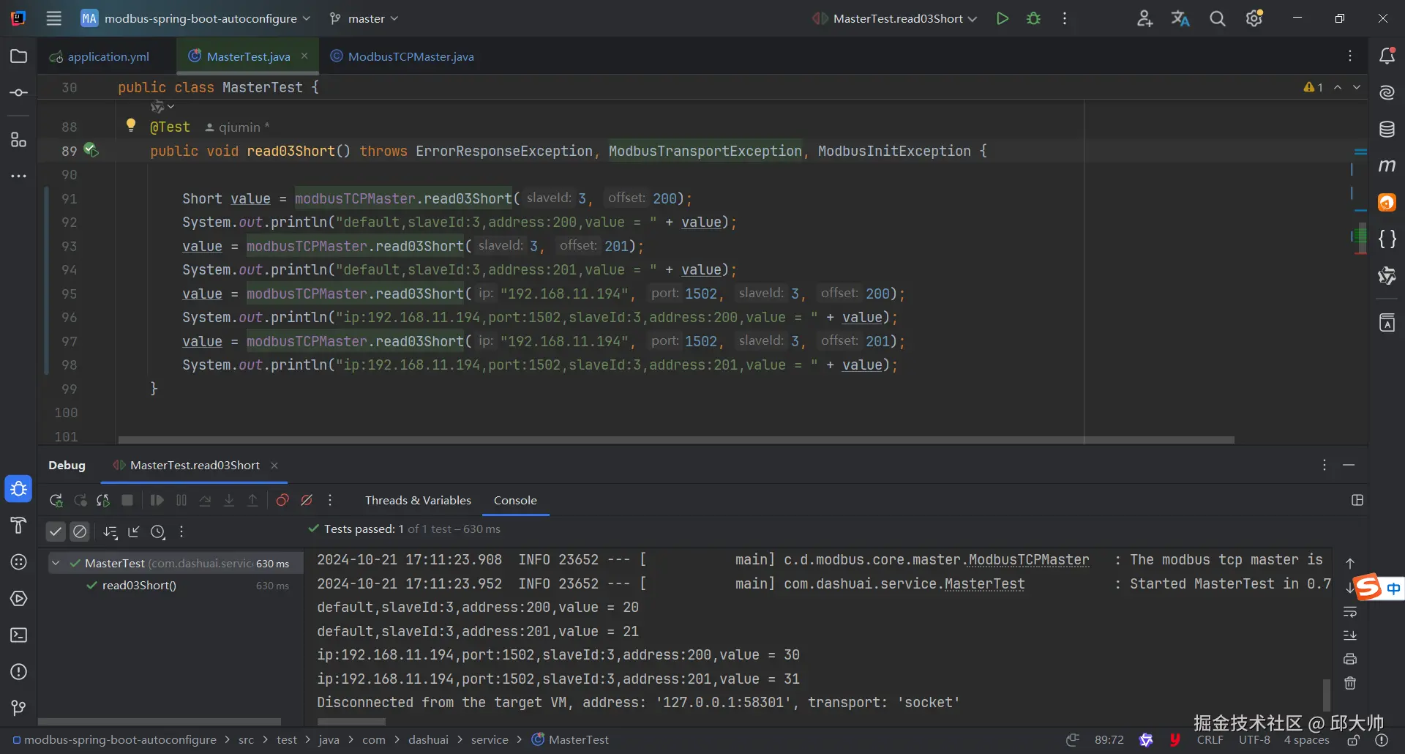The height and width of the screenshot is (754, 1405).
Task: Click the Mute Breakpoints icon
Action: (x=307, y=501)
